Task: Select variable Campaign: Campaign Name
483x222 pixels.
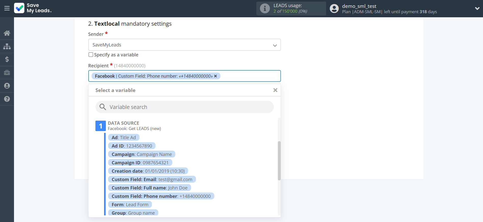Action: 142,154
